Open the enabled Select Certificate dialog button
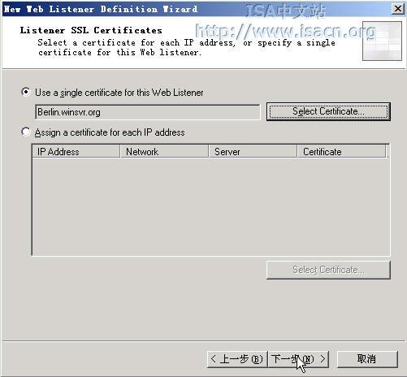The image size is (407, 377). 328,111
